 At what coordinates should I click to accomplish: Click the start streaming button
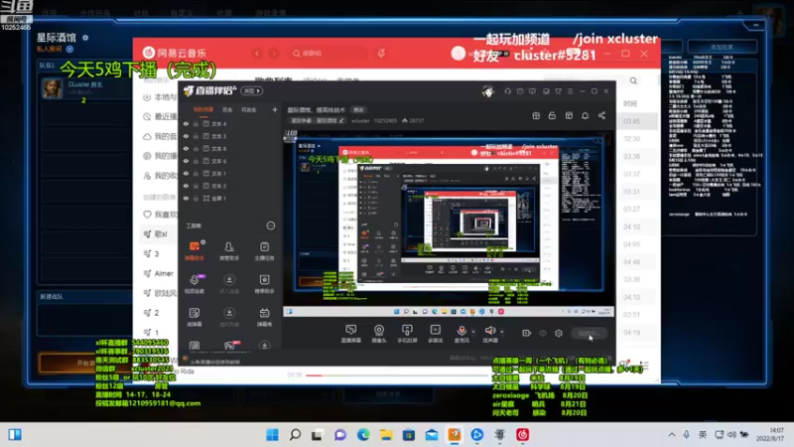coord(589,333)
